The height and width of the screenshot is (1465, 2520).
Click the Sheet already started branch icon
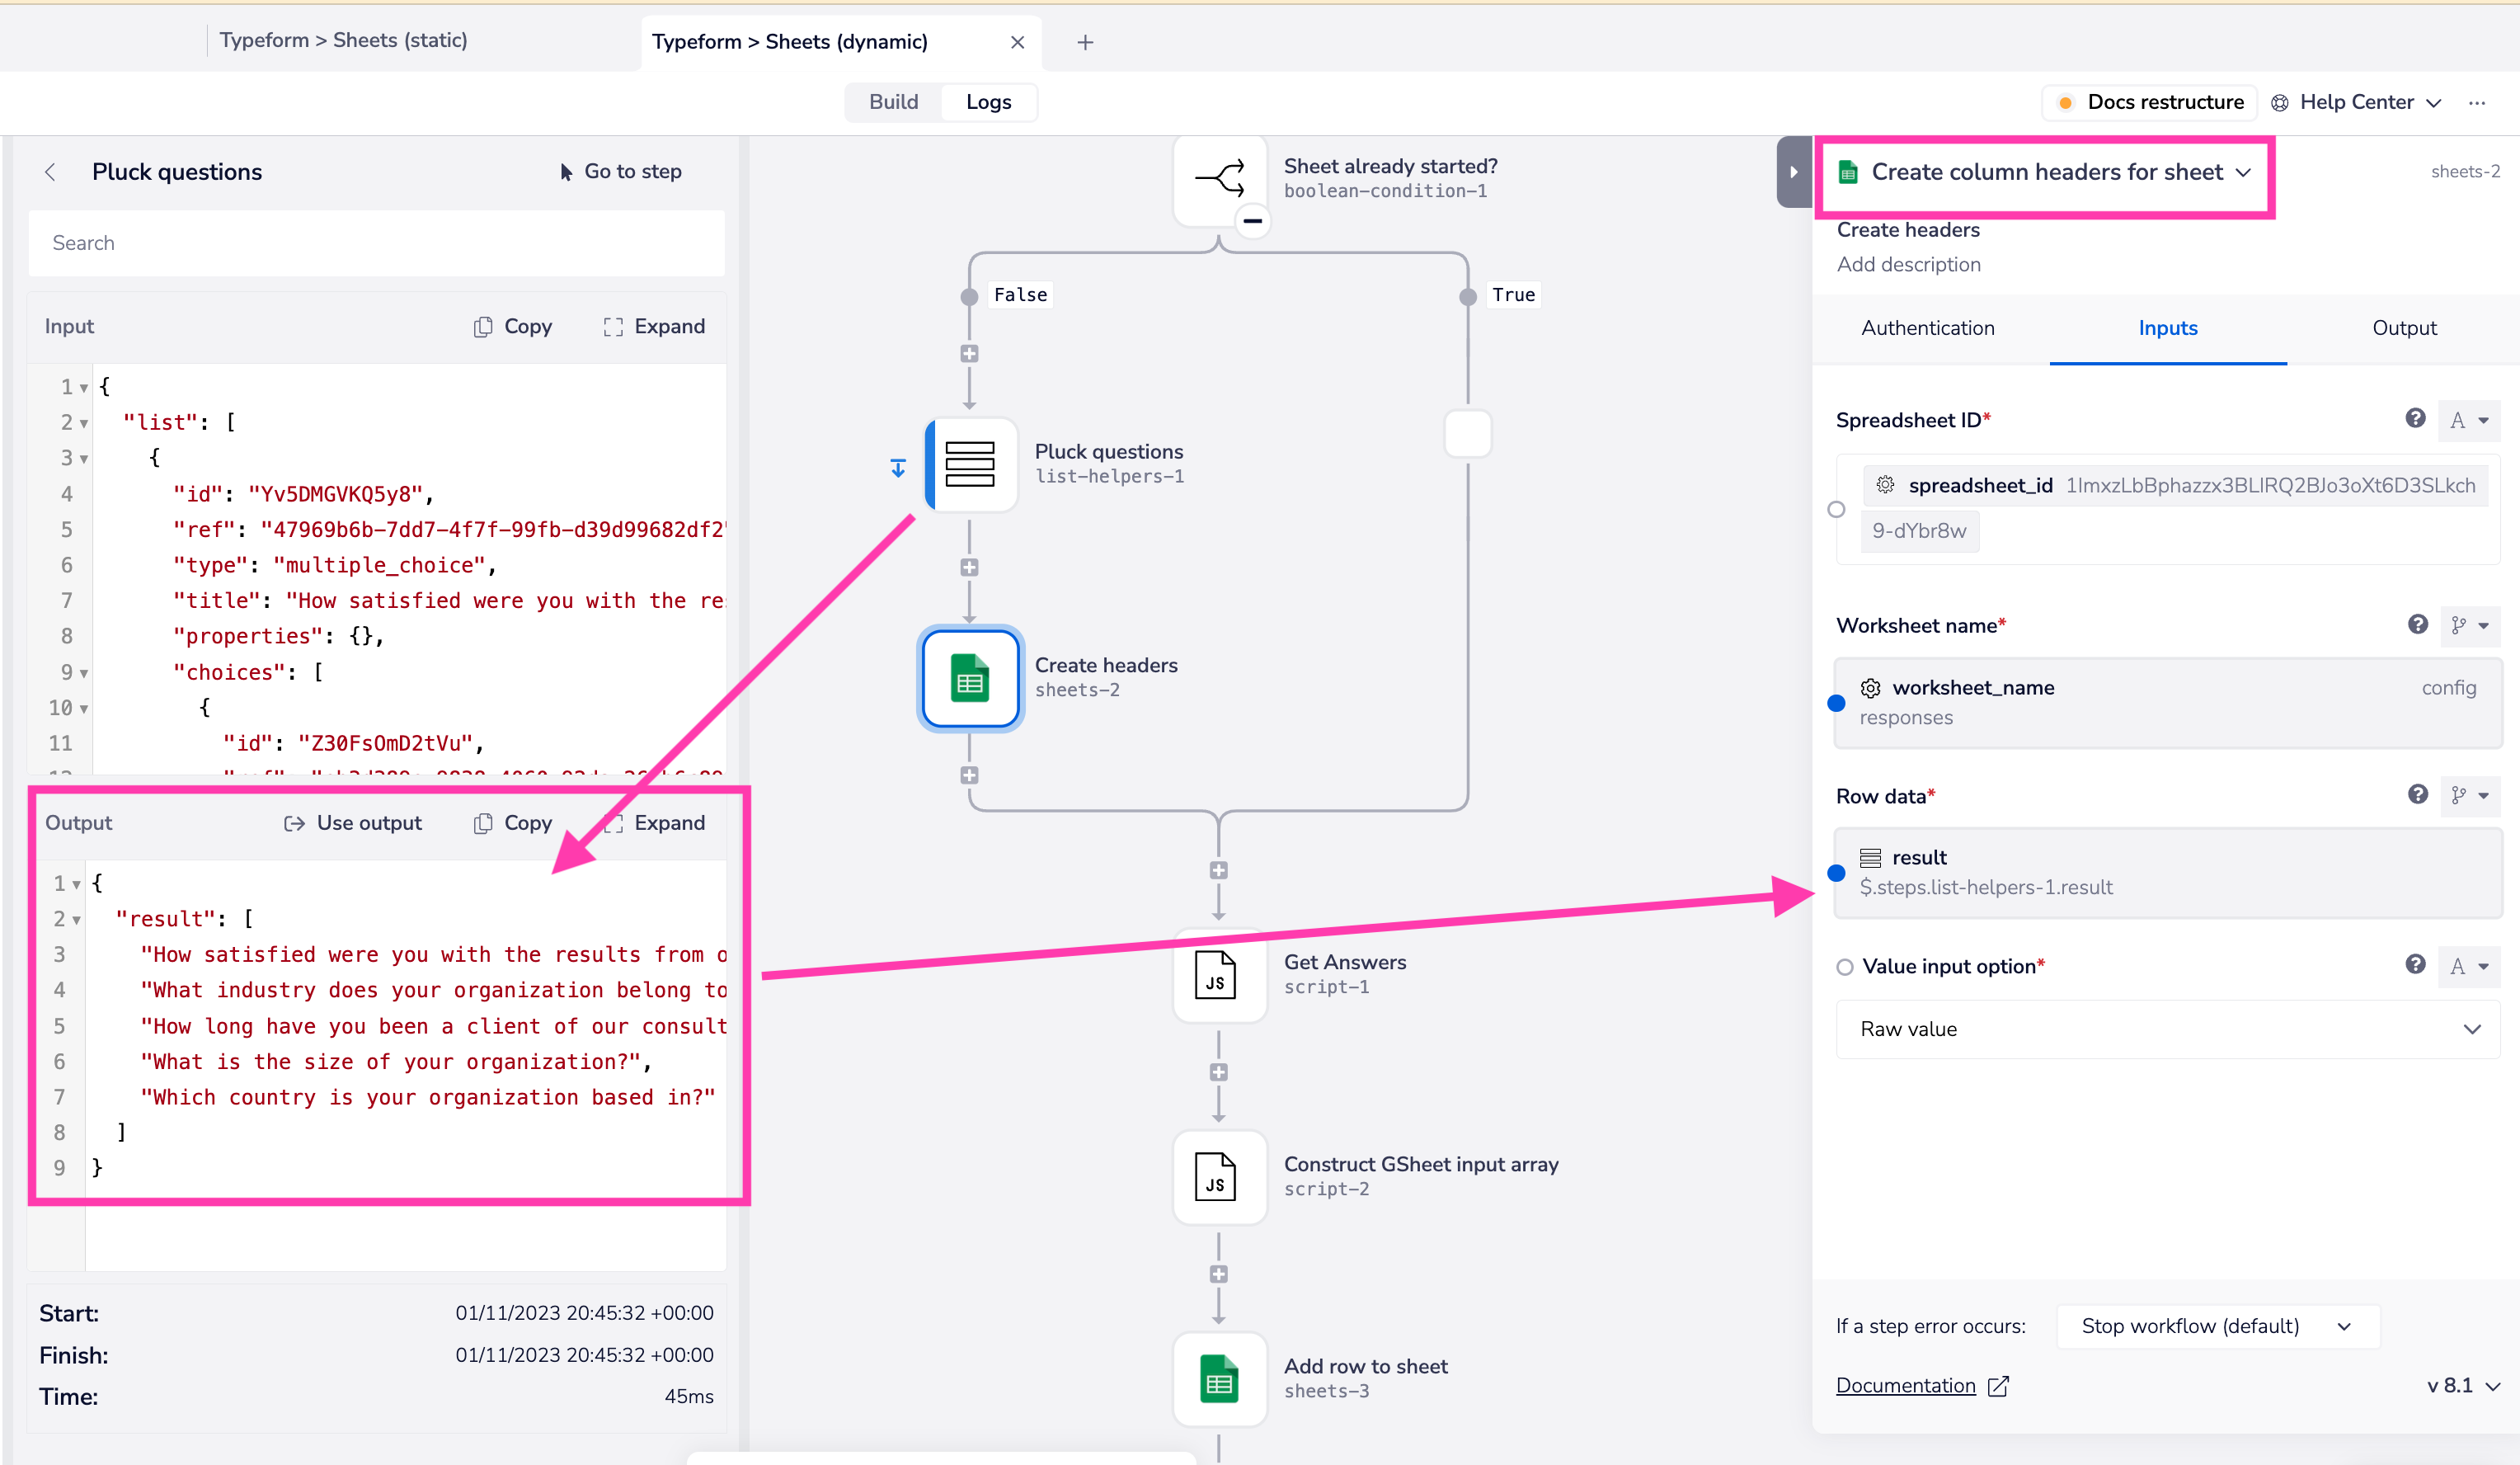[x=1219, y=179]
